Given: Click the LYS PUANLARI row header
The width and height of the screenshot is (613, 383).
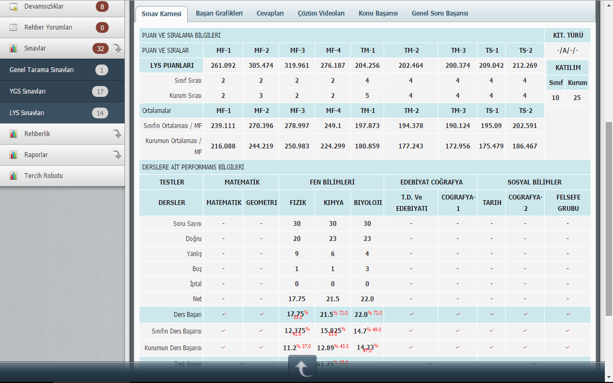Looking at the screenshot, I should pyautogui.click(x=171, y=66).
